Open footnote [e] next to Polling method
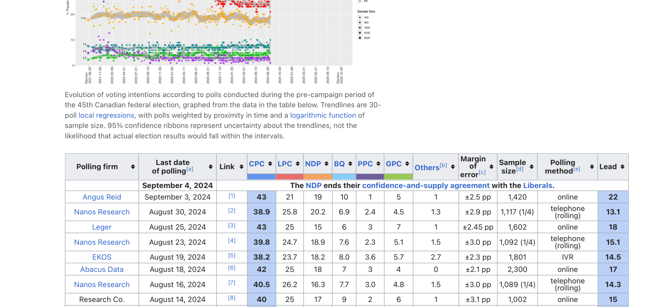Viewport: 666px width, 307px height. (577, 169)
